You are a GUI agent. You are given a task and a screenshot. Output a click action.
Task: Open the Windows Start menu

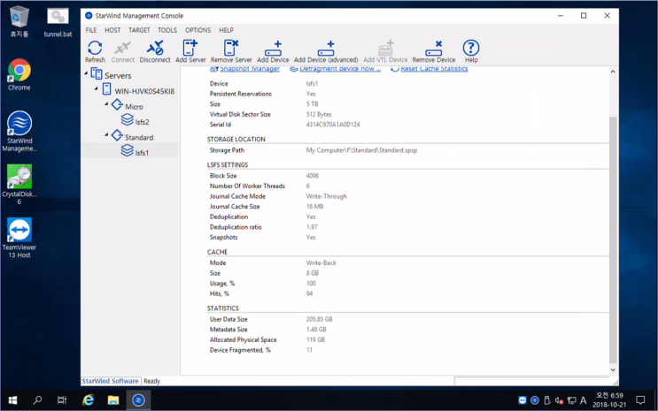(12, 400)
